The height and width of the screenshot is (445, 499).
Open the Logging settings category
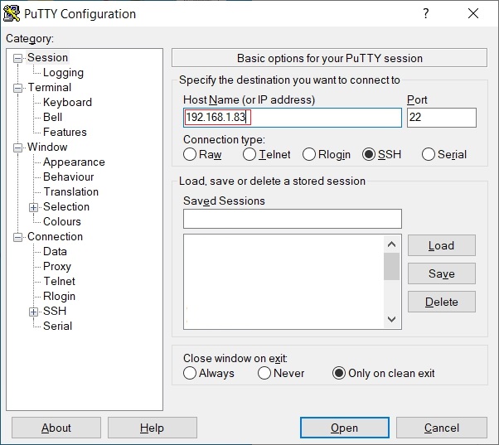(63, 72)
